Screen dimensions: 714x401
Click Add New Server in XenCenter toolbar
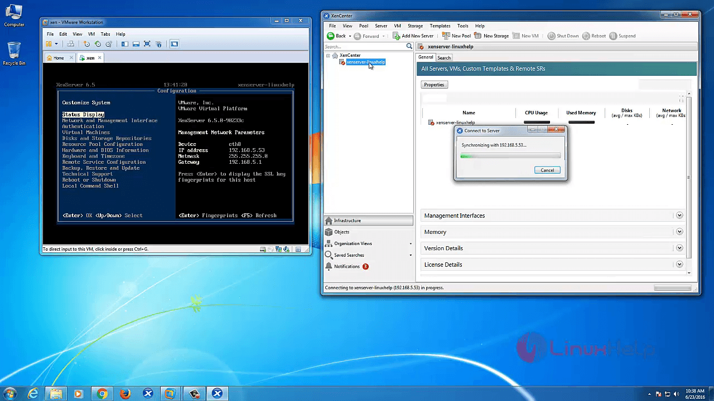tap(413, 36)
